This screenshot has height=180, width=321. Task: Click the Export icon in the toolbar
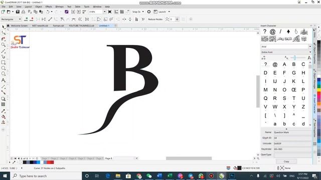pos(79,12)
